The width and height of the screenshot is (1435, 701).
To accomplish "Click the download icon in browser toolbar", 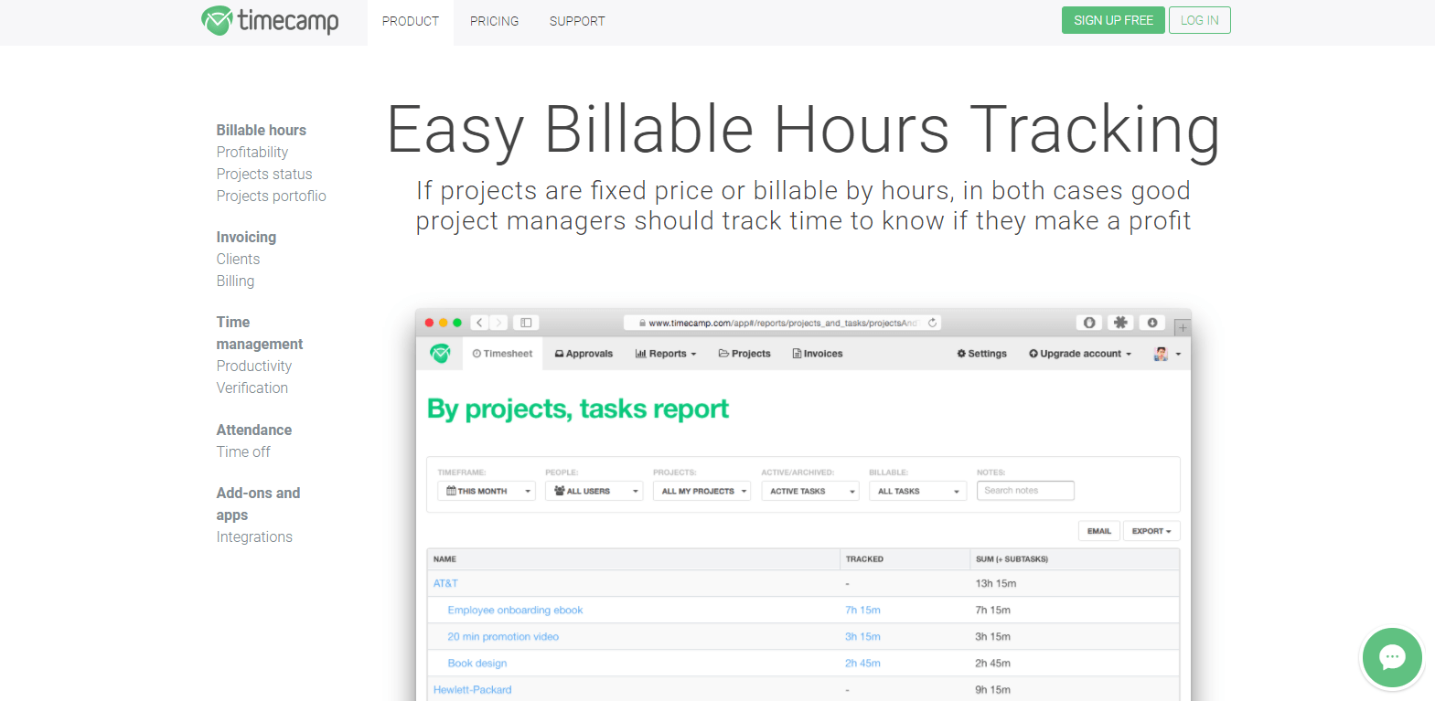I will click(1152, 323).
